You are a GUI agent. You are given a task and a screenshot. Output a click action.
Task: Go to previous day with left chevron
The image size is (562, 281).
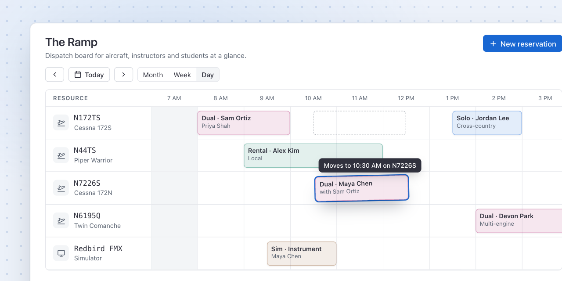pos(55,75)
